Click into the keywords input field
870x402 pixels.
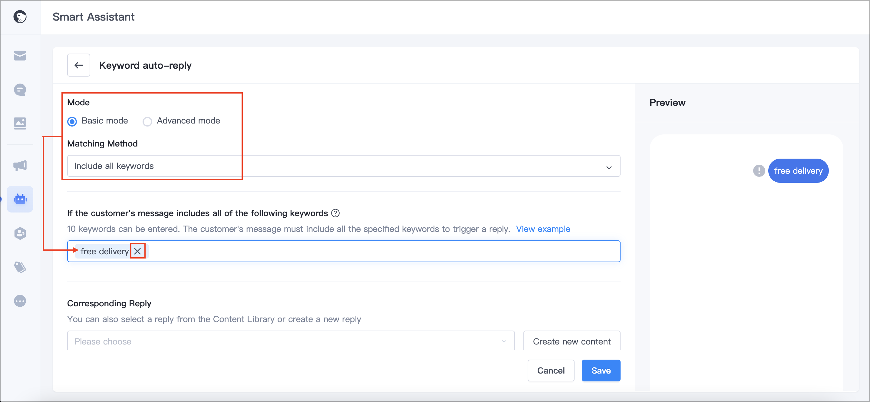(x=344, y=251)
